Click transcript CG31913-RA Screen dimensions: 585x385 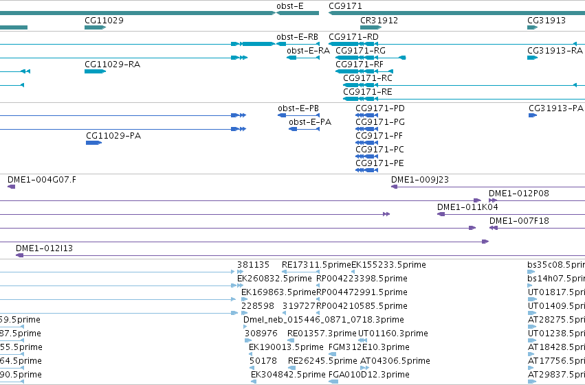(x=532, y=58)
